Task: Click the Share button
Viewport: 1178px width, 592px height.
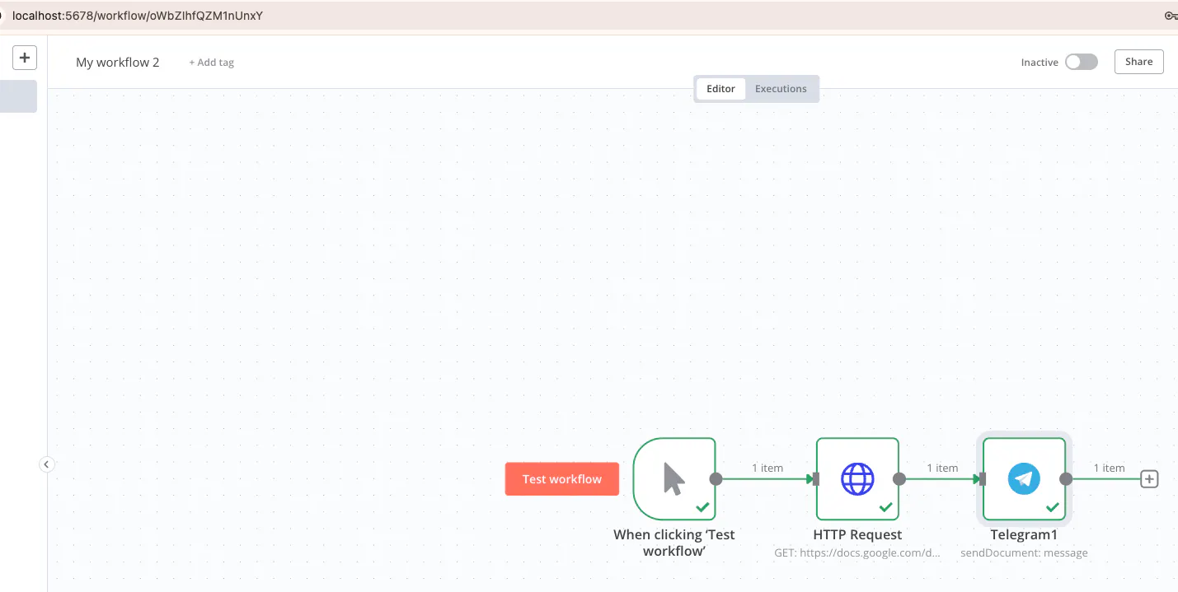Action: 1138,62
